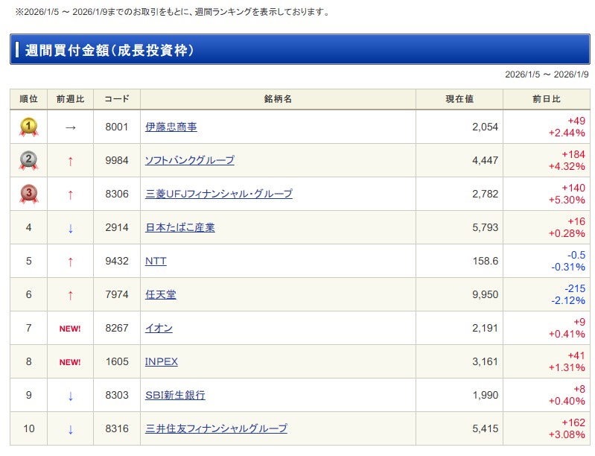Open the 任天堂 stock link
Viewport: 595px width, 456px height.
point(161,294)
